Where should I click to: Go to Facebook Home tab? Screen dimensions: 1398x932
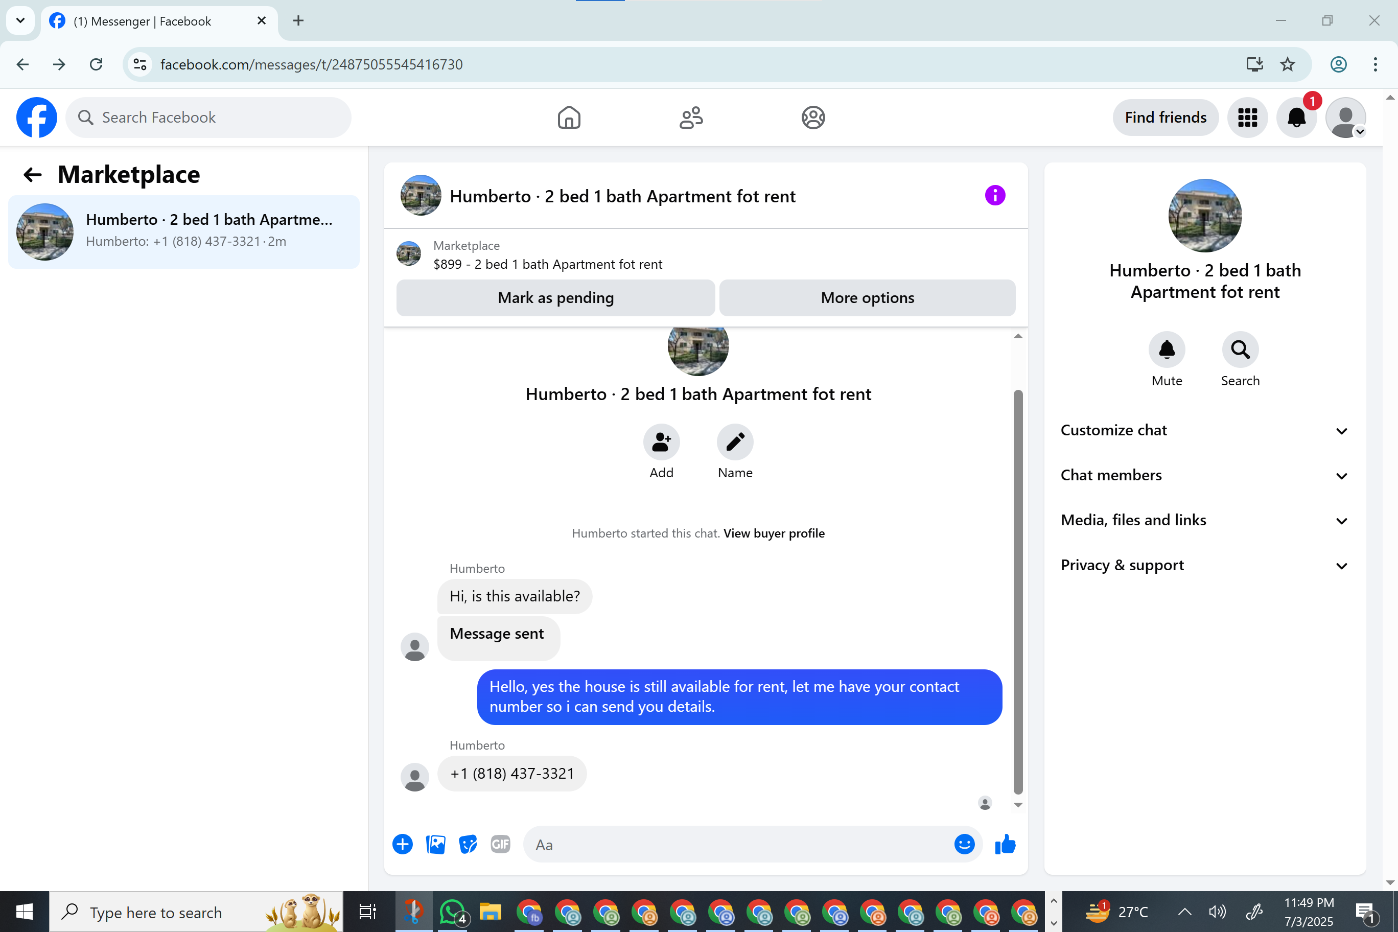click(x=569, y=117)
